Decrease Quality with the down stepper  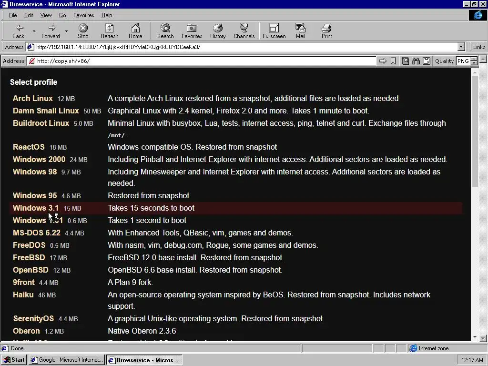(474, 63)
